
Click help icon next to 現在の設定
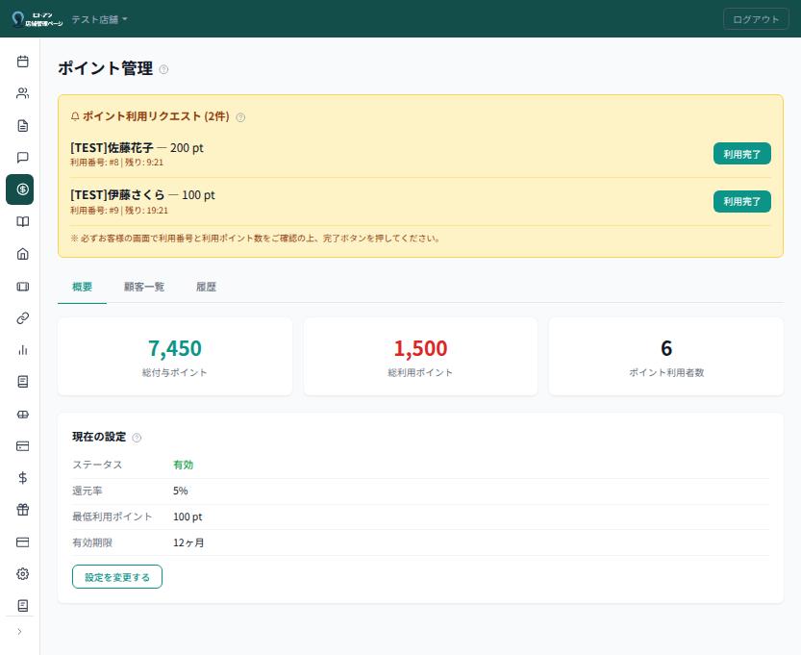point(137,438)
